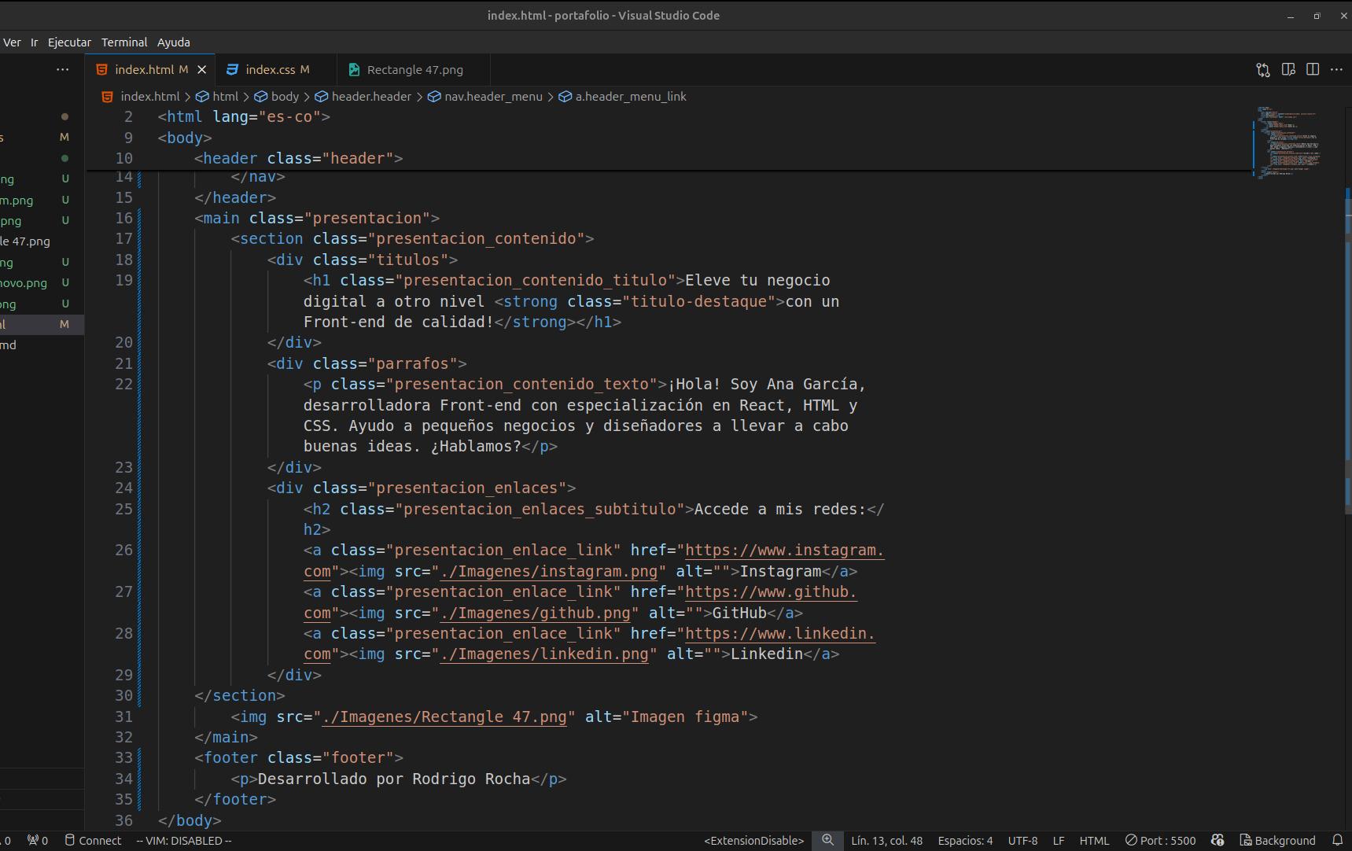Change indentation via Espacios: 4
1352x851 pixels.
click(965, 840)
